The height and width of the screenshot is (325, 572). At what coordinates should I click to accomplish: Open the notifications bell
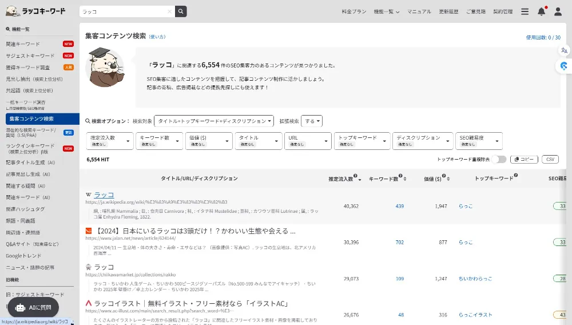[541, 11]
